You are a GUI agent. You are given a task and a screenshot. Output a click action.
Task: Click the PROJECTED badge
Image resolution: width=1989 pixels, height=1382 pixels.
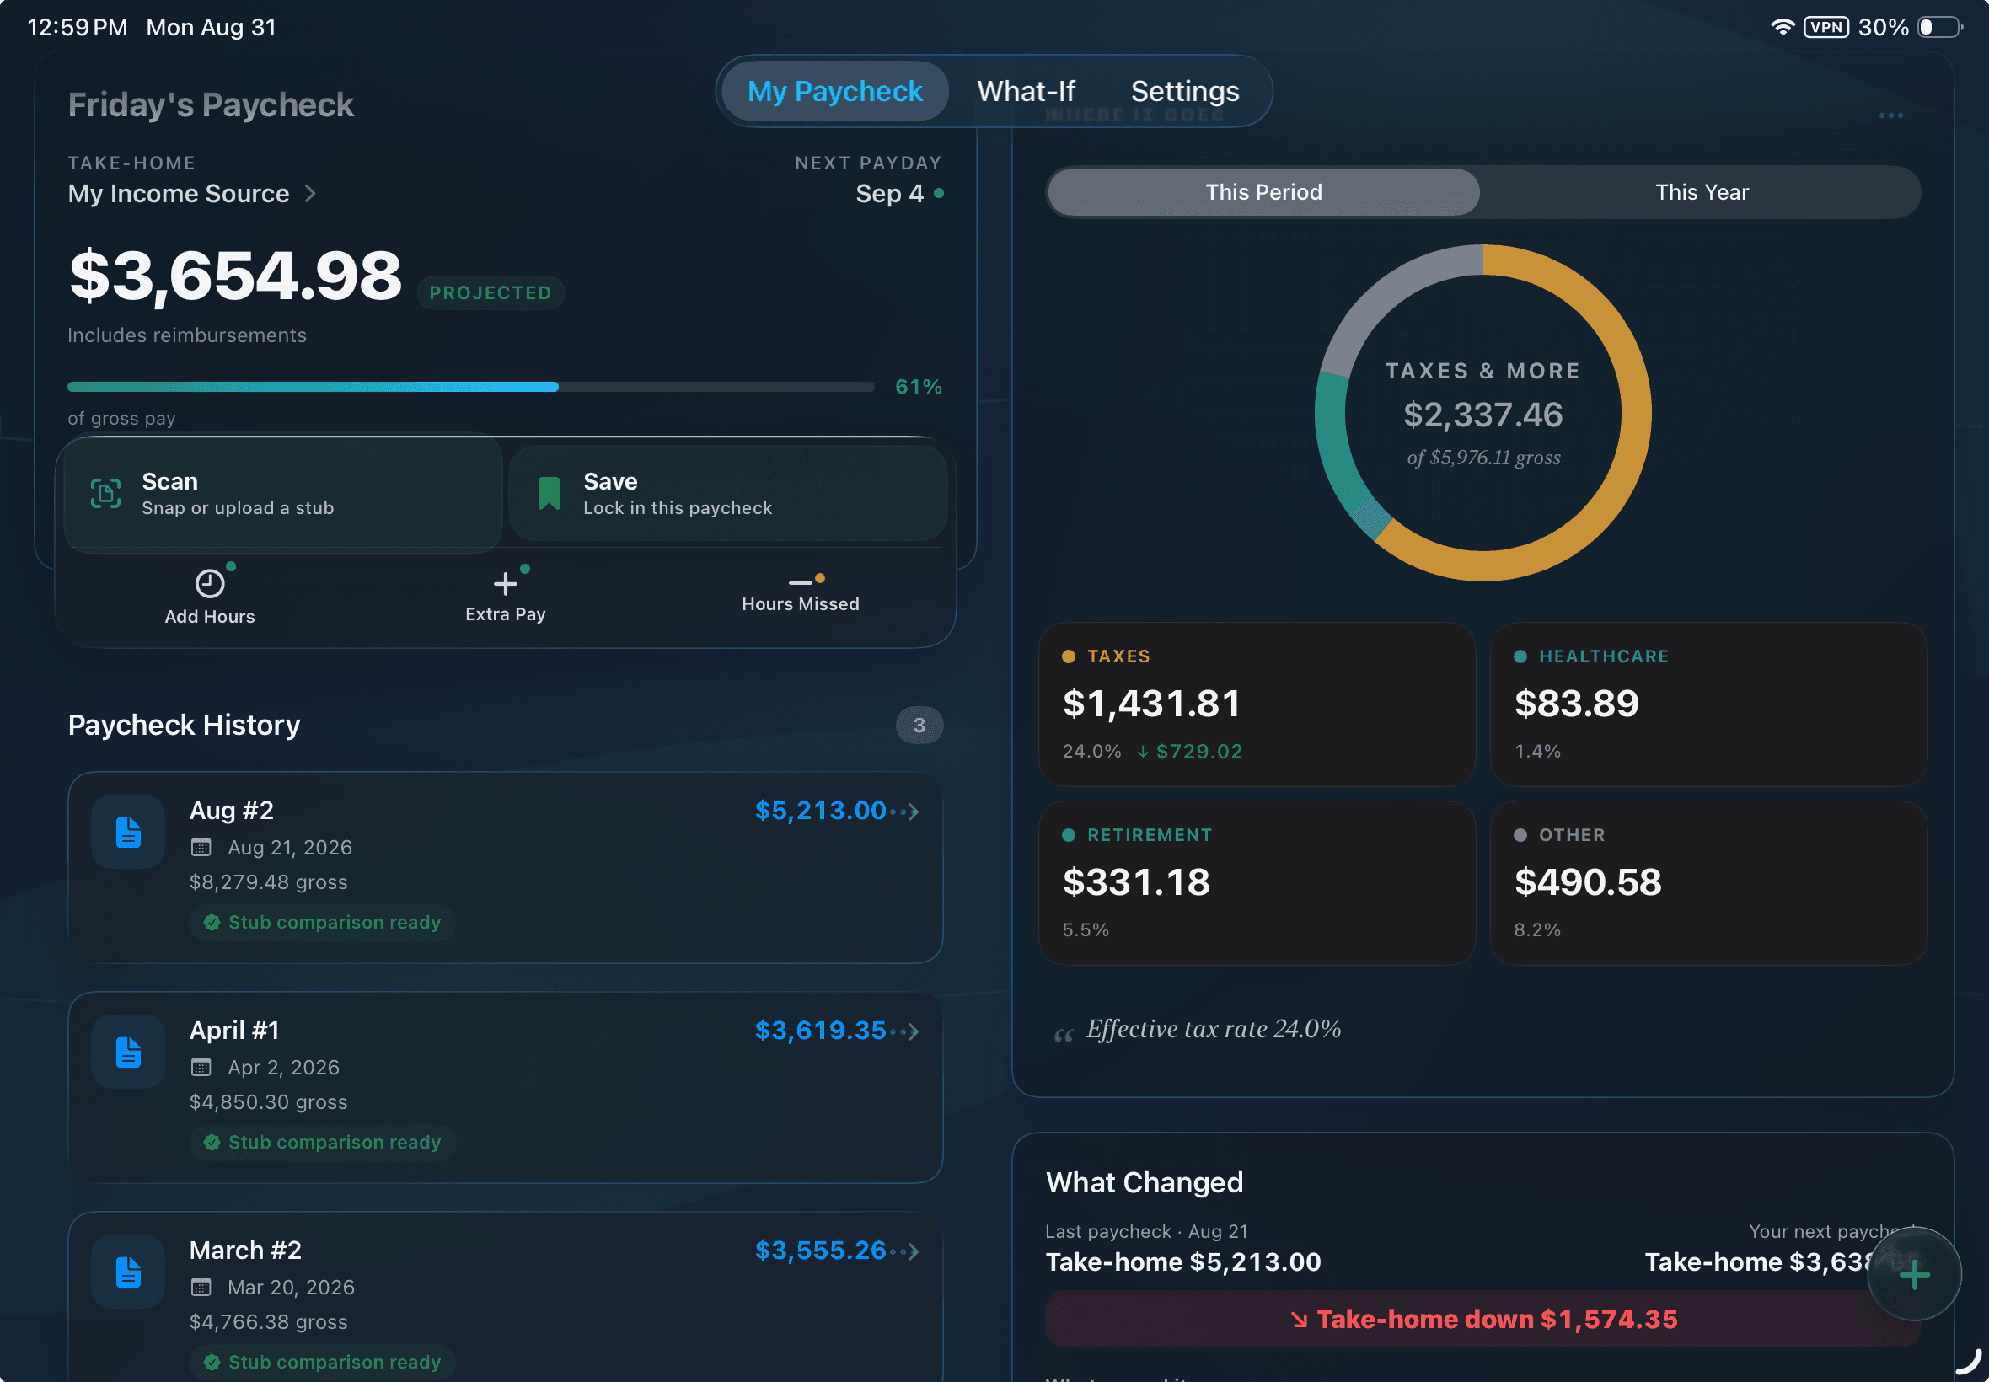(491, 292)
